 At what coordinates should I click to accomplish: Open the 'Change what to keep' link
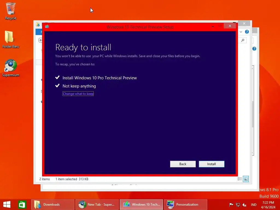[78, 94]
